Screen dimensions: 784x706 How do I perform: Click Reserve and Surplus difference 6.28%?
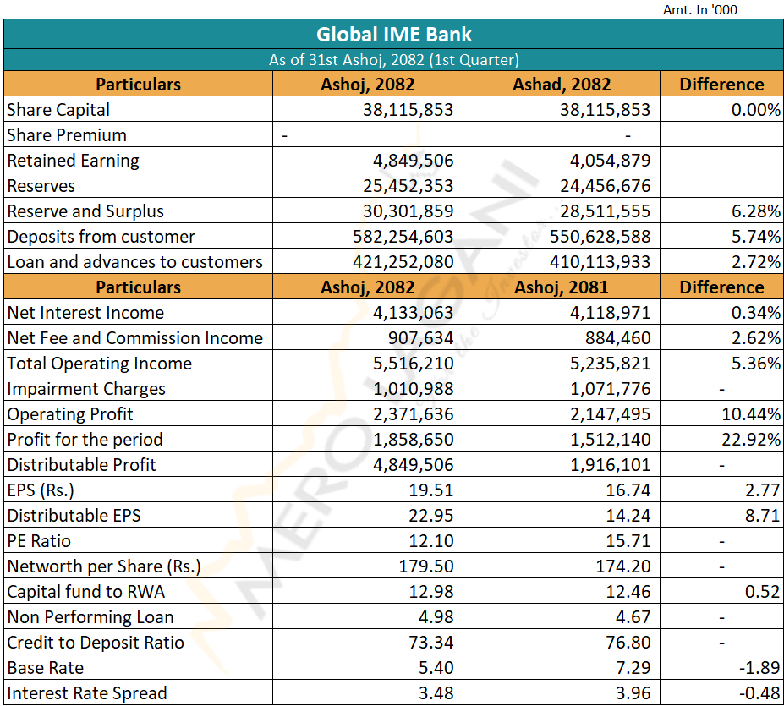[756, 211]
